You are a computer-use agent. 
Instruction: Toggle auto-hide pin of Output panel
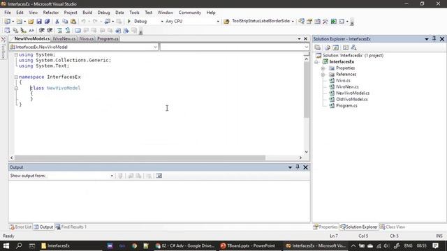[x=298, y=167]
